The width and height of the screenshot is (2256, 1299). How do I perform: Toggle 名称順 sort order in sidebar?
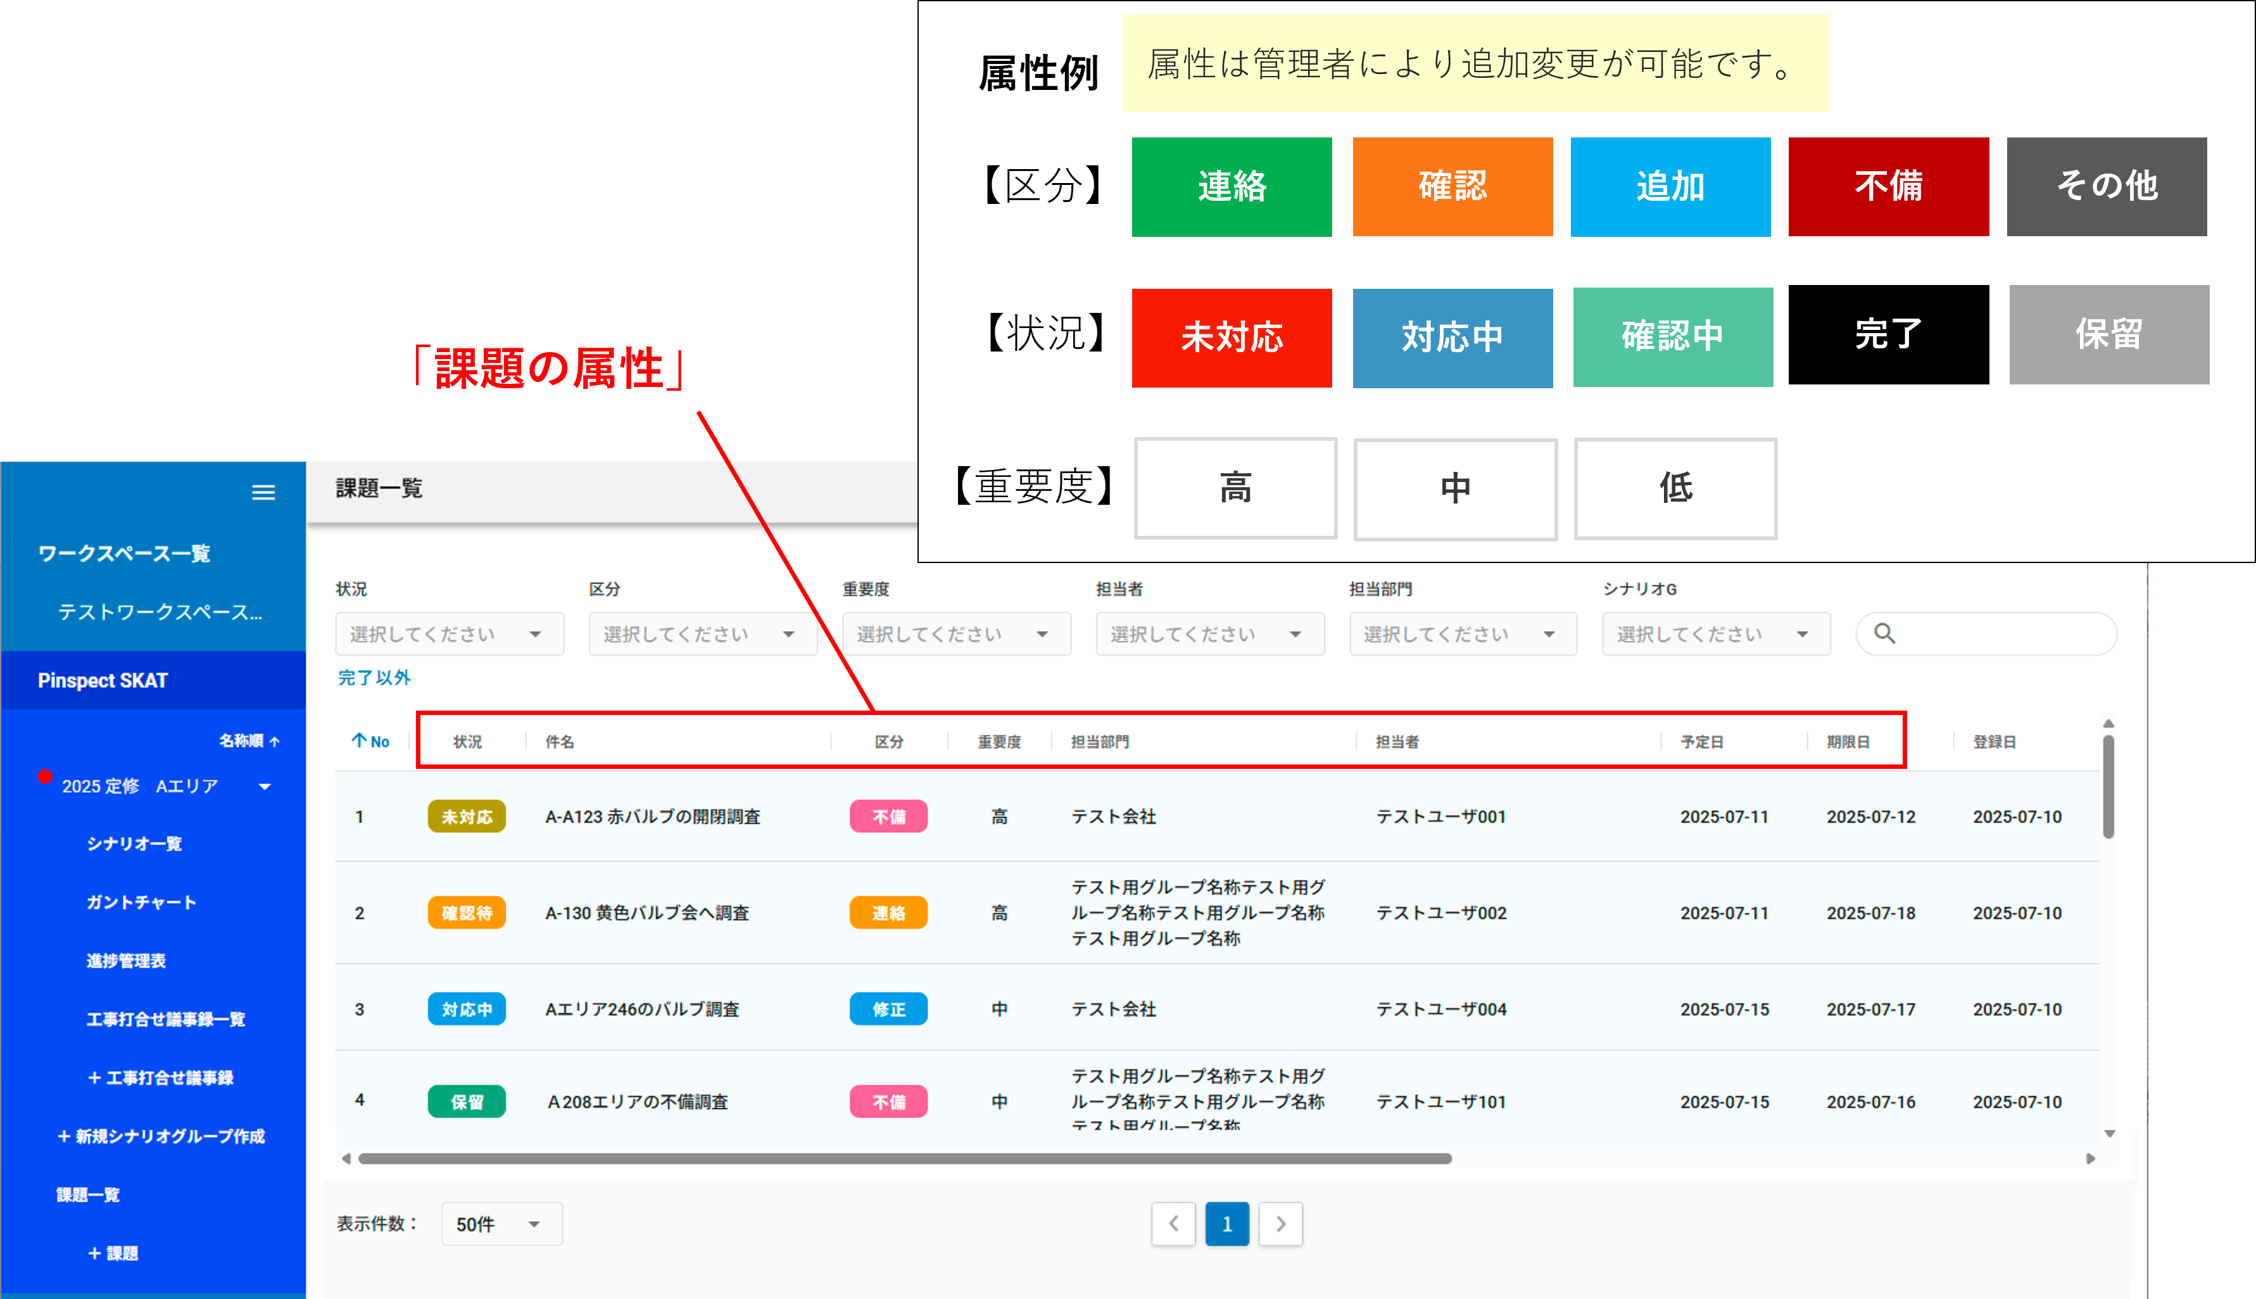[x=249, y=740]
